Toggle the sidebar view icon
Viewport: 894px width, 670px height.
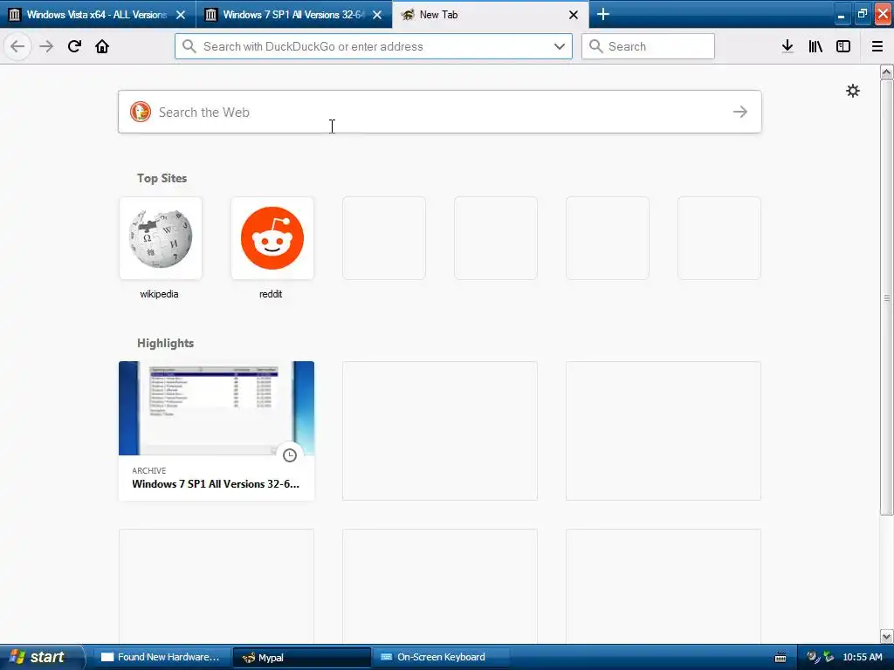843,46
